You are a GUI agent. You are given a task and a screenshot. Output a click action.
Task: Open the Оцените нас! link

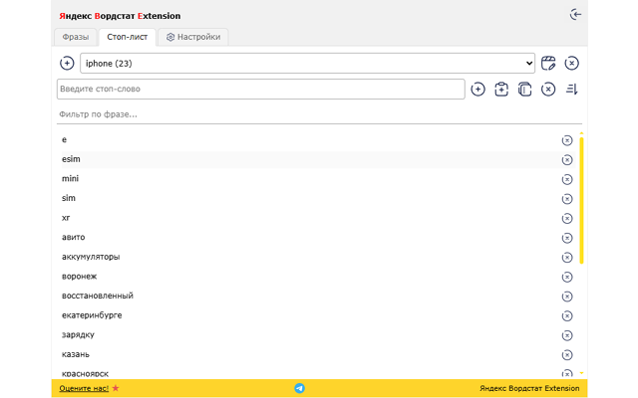84,388
